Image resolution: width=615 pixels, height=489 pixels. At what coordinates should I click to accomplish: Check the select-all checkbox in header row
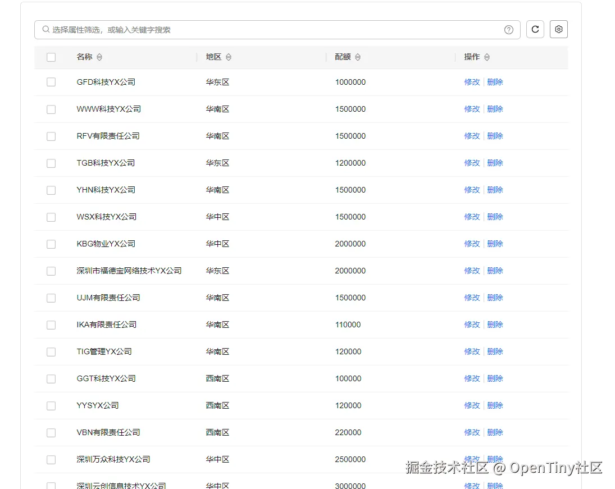51,57
